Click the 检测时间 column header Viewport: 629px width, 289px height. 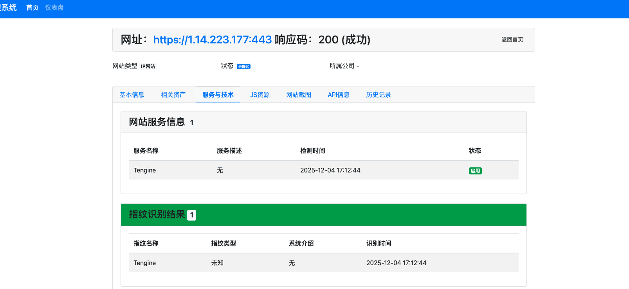coord(312,151)
